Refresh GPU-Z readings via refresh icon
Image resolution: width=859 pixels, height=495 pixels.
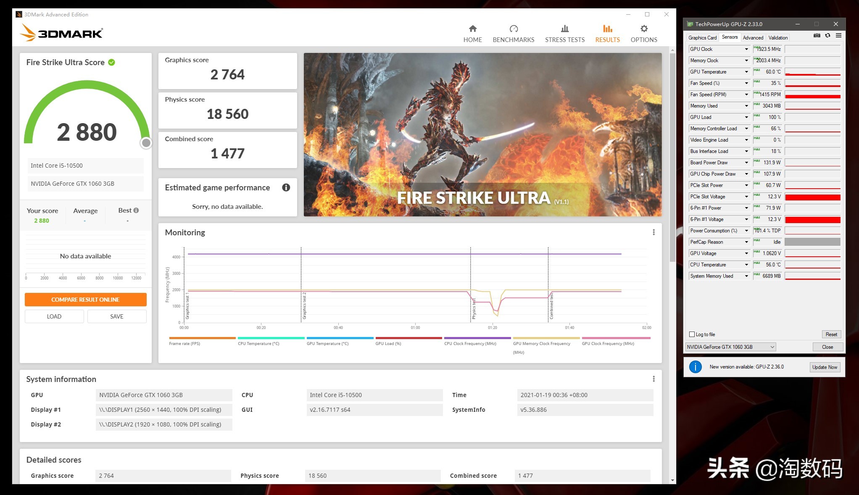click(828, 36)
